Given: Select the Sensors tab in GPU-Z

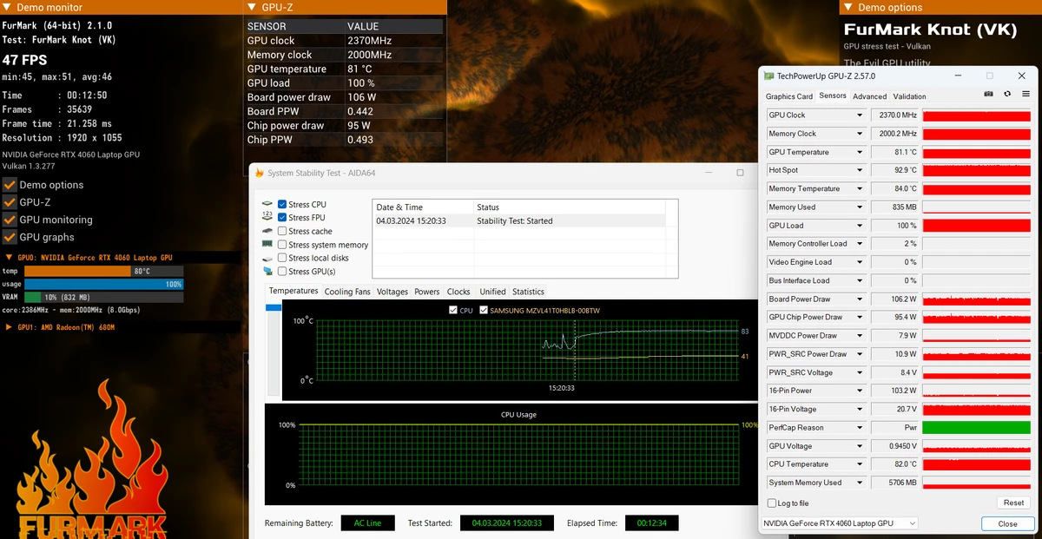Looking at the screenshot, I should [x=833, y=95].
